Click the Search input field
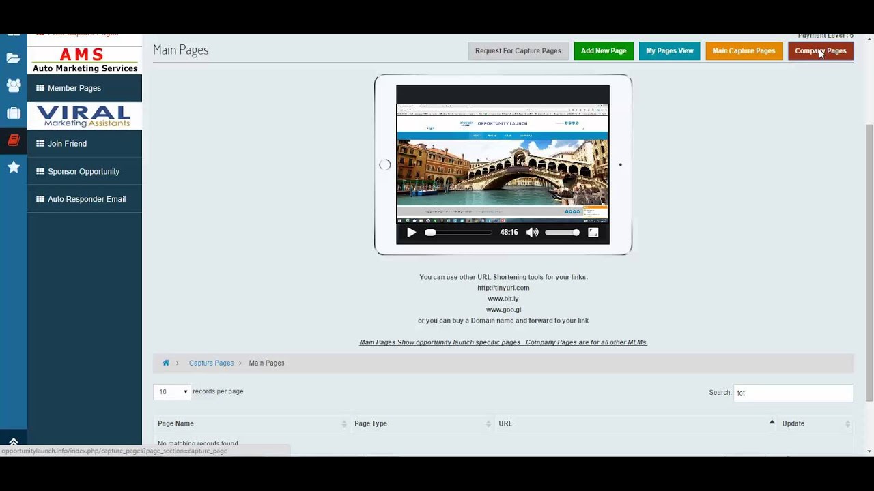 pyautogui.click(x=793, y=393)
